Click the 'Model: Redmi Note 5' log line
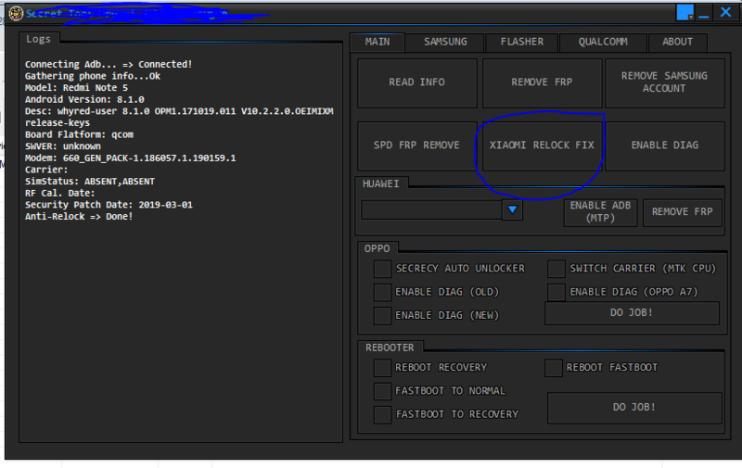This screenshot has width=742, height=468. pyautogui.click(x=76, y=88)
